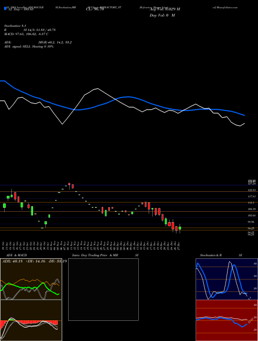Click the 'Avg Vol: 0.029 M' label

tap(165, 9)
